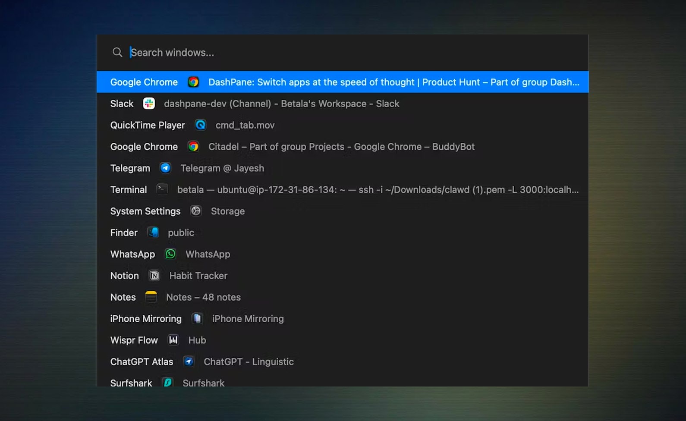Click the System Settings app name

(x=145, y=211)
